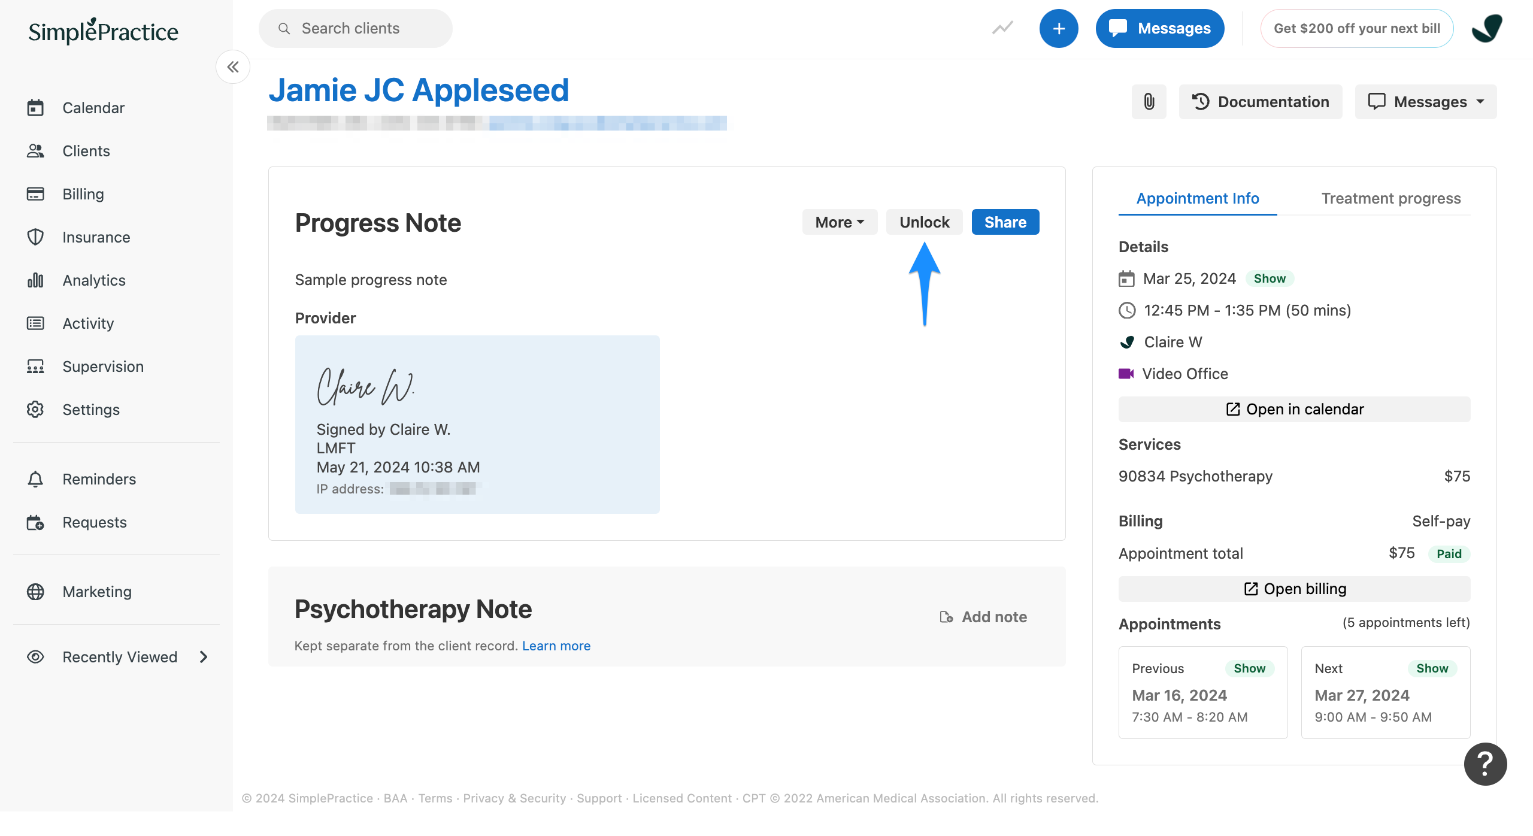Screen dimensions: 1533x836
Task: Click the SimplePractice logo
Action: (x=103, y=31)
